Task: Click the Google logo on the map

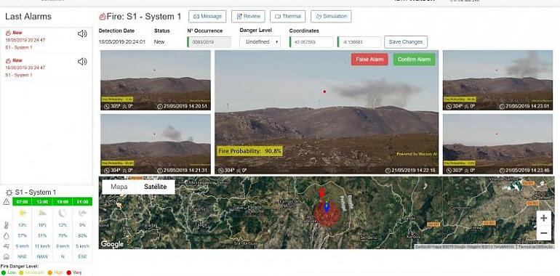Action: 112,244
